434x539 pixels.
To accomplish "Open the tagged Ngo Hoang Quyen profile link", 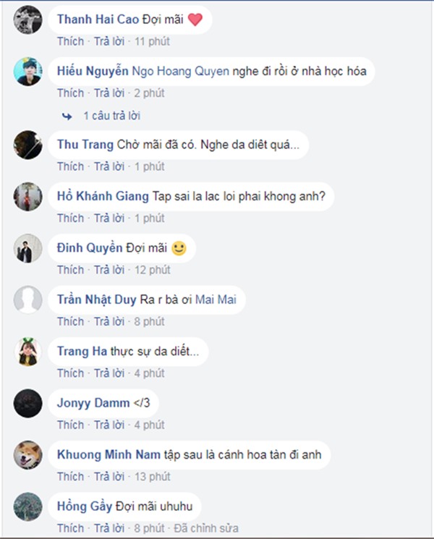I will 180,72.
